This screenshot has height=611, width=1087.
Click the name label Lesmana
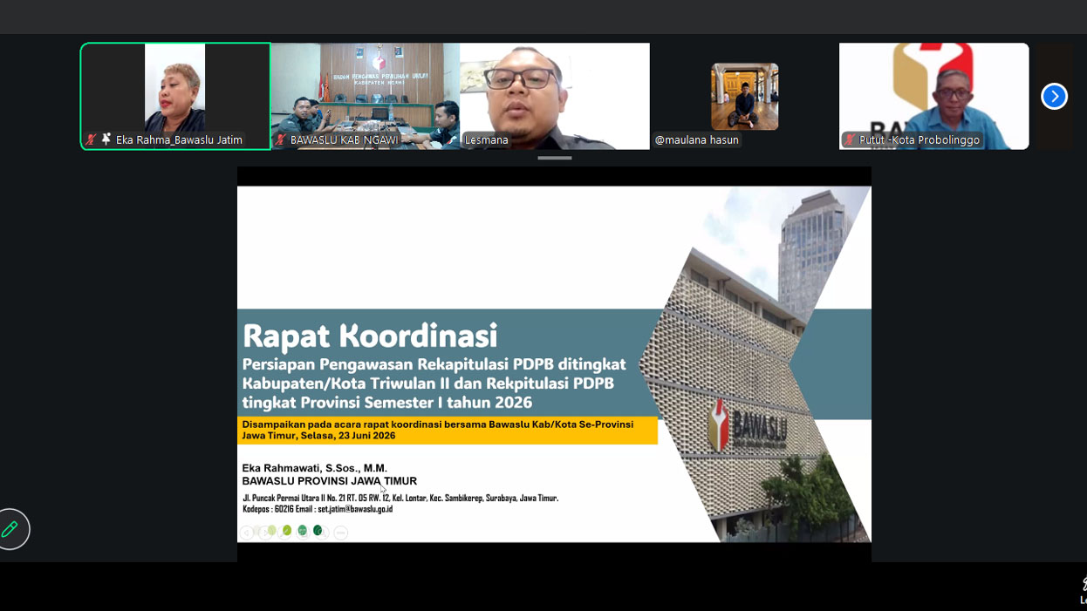pyautogui.click(x=486, y=139)
